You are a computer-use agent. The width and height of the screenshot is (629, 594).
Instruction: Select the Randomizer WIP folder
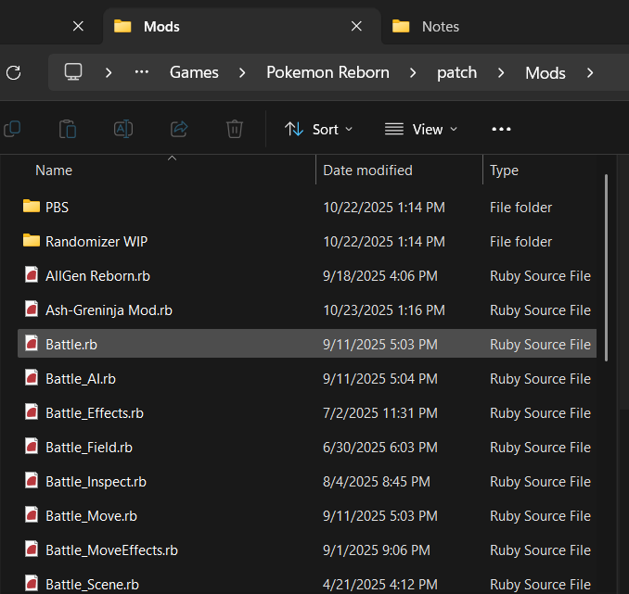point(96,242)
